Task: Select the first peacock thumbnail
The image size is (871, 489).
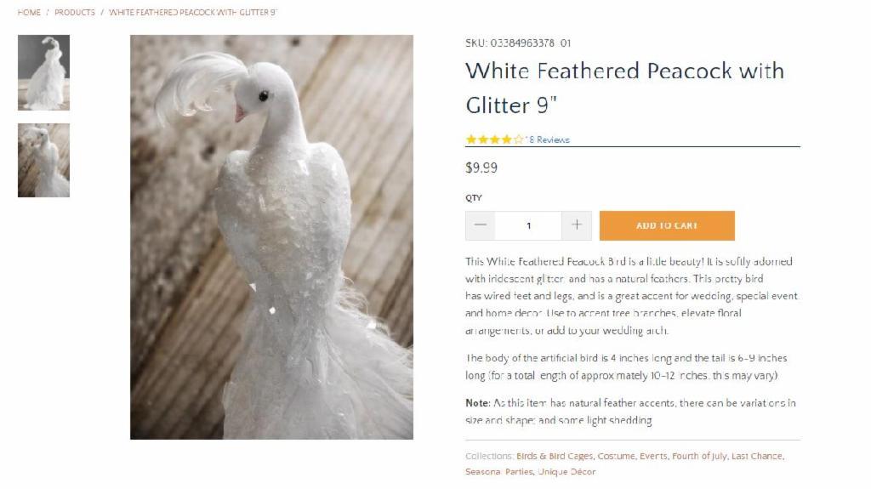Action: (x=44, y=72)
